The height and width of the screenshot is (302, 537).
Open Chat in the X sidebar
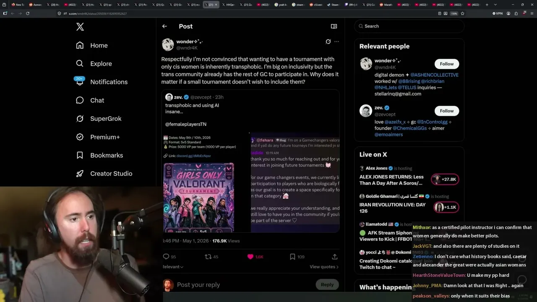coord(90,100)
